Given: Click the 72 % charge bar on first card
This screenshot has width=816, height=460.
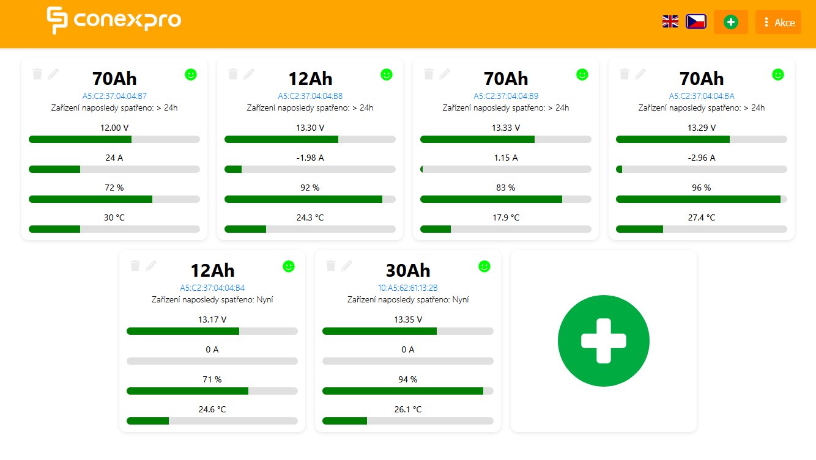Looking at the screenshot, I should 114,199.
